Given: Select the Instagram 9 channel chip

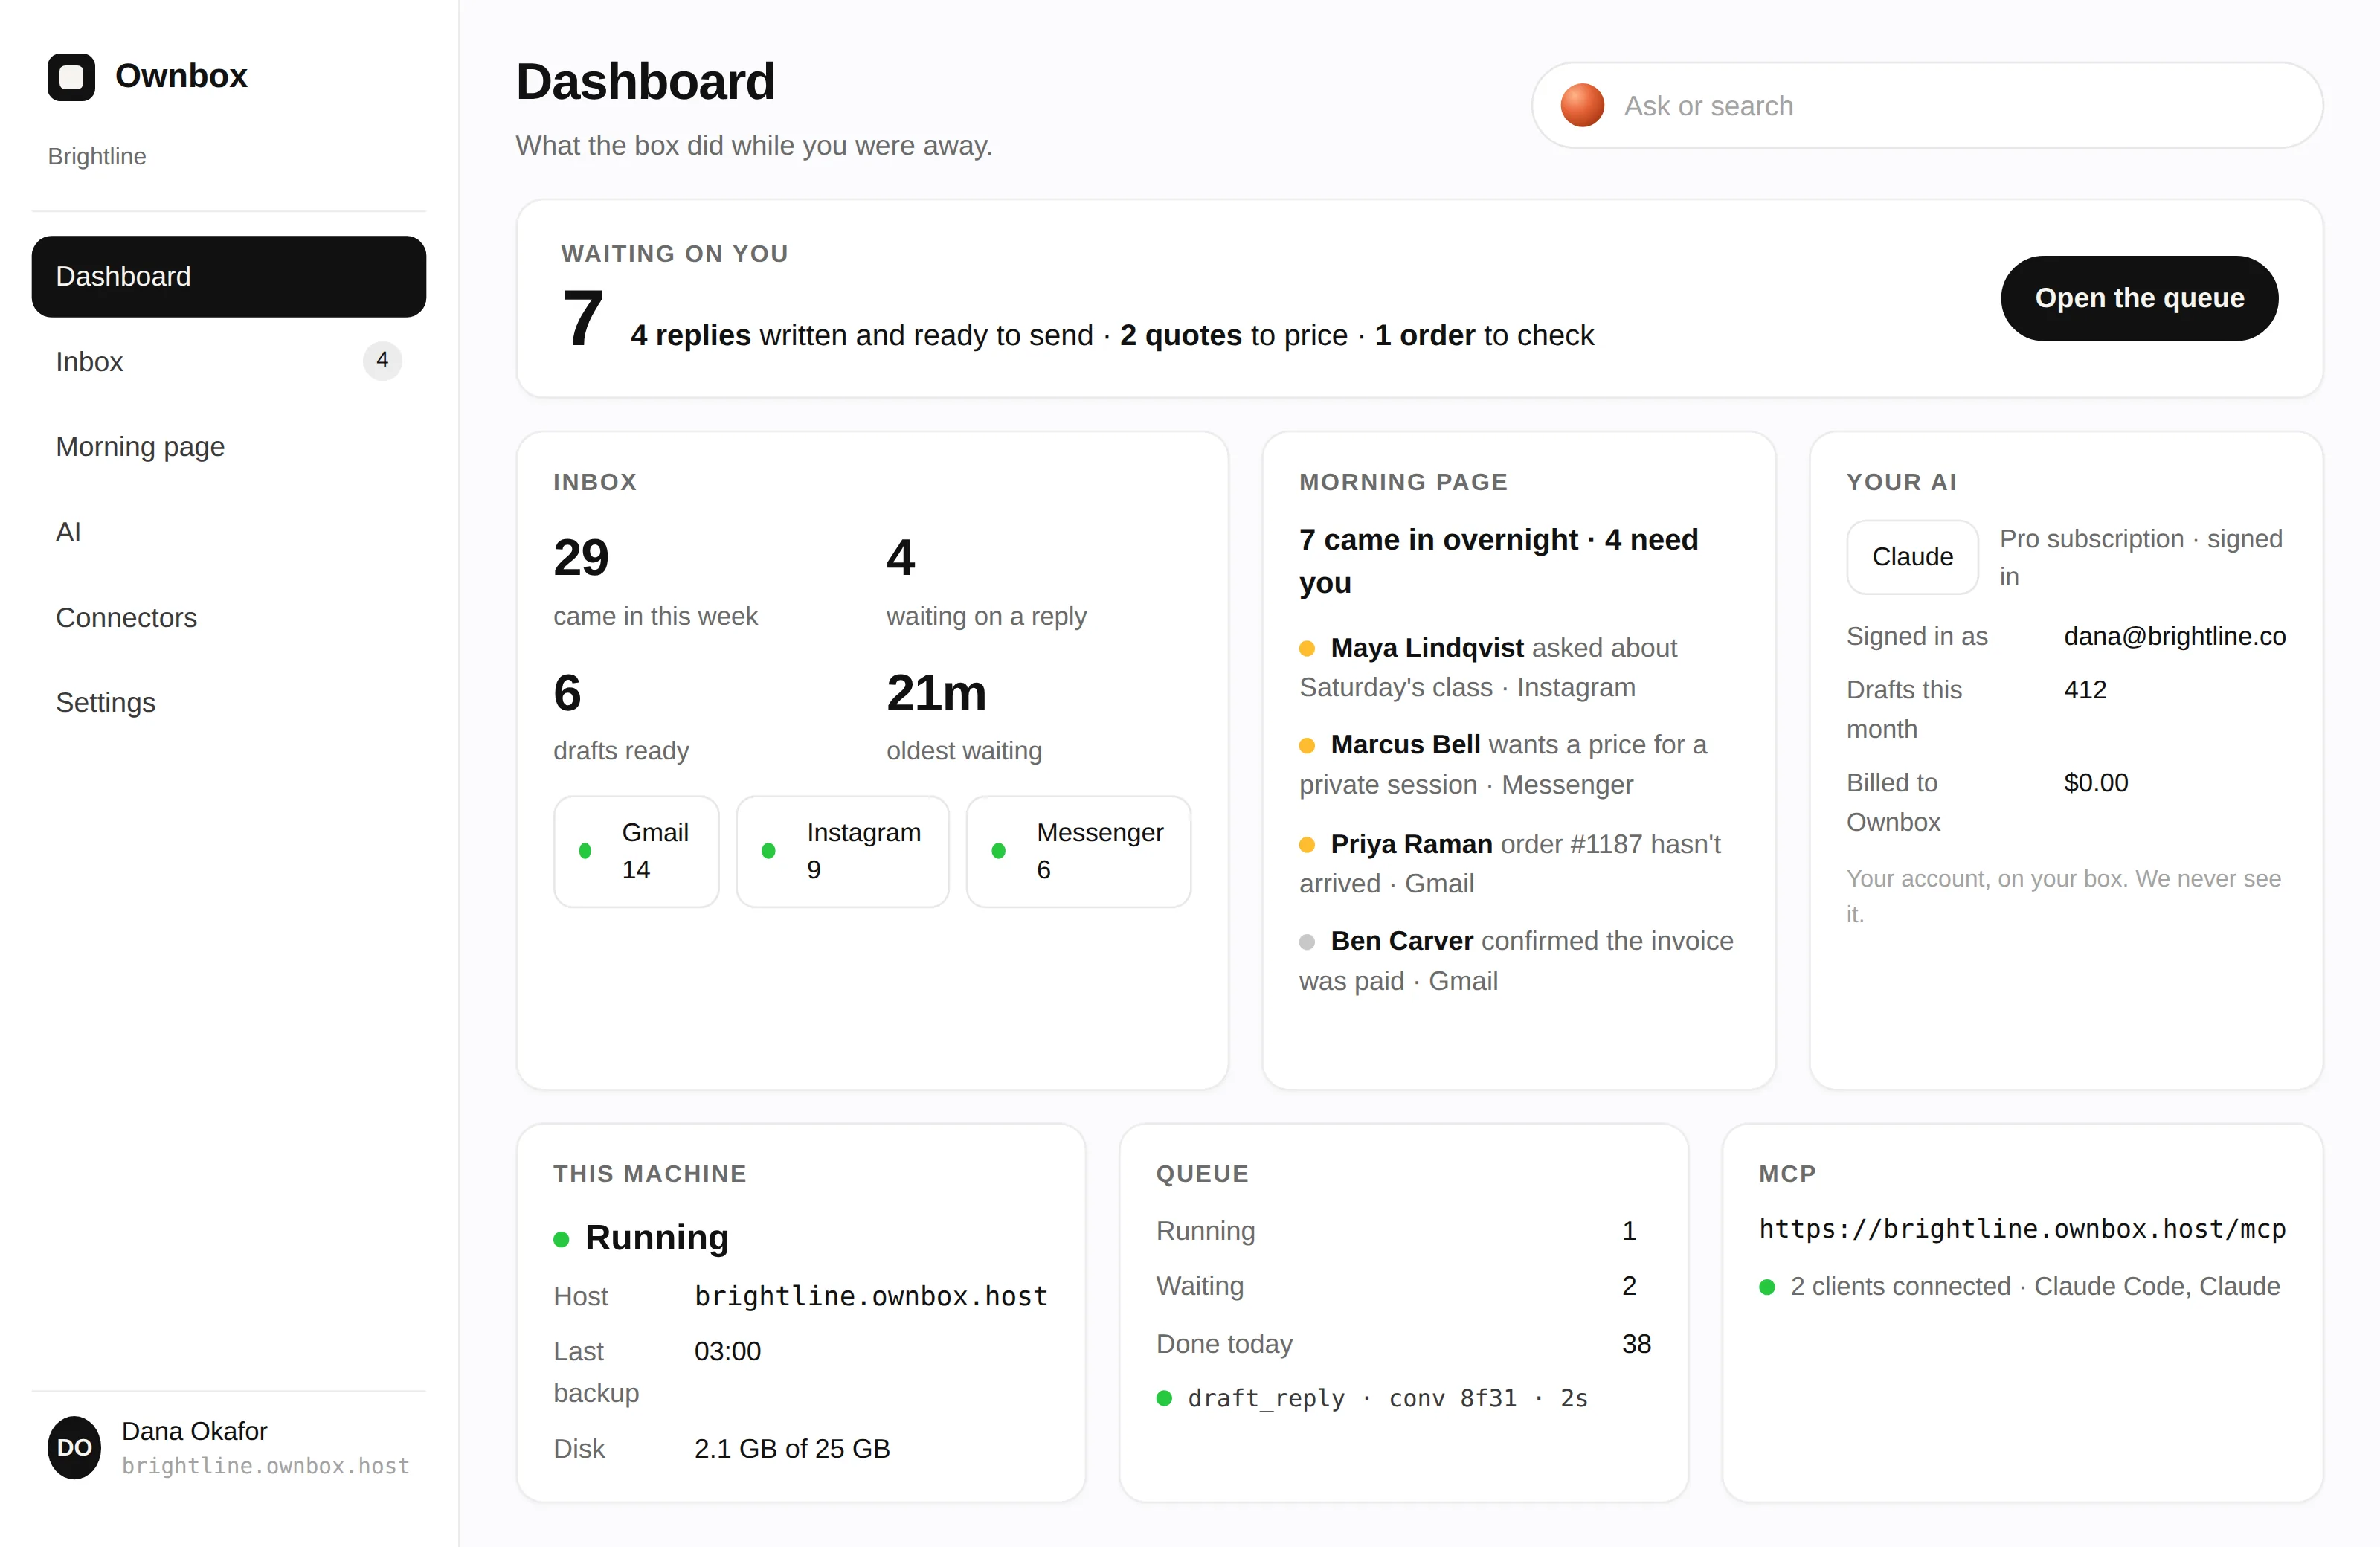Looking at the screenshot, I should tap(842, 851).
